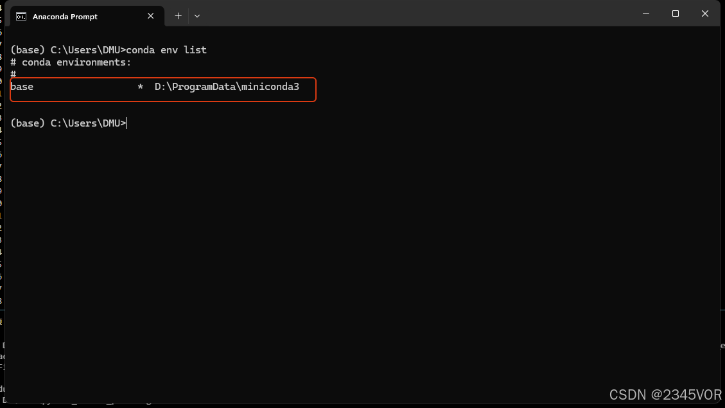Select the Anaconda Prompt tab
The image size is (725, 408).
87,16
